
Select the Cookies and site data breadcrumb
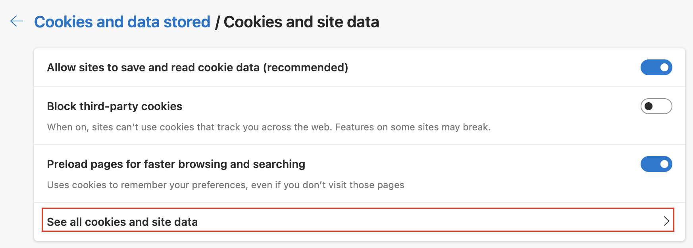[301, 22]
